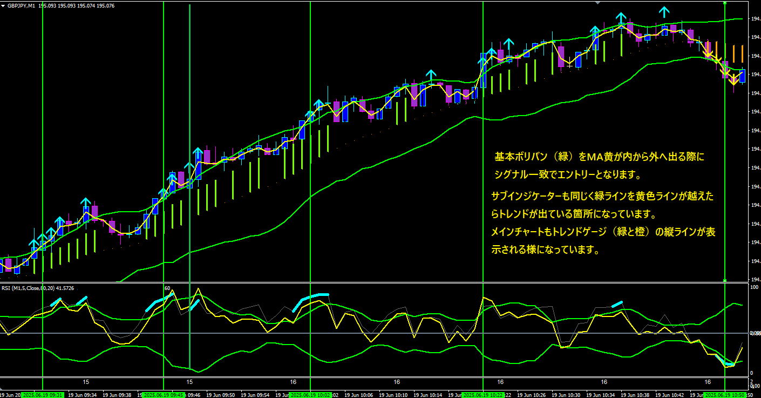Click the 19 Jun 09:54 time axis label
761x398 pixels.
click(x=256, y=395)
